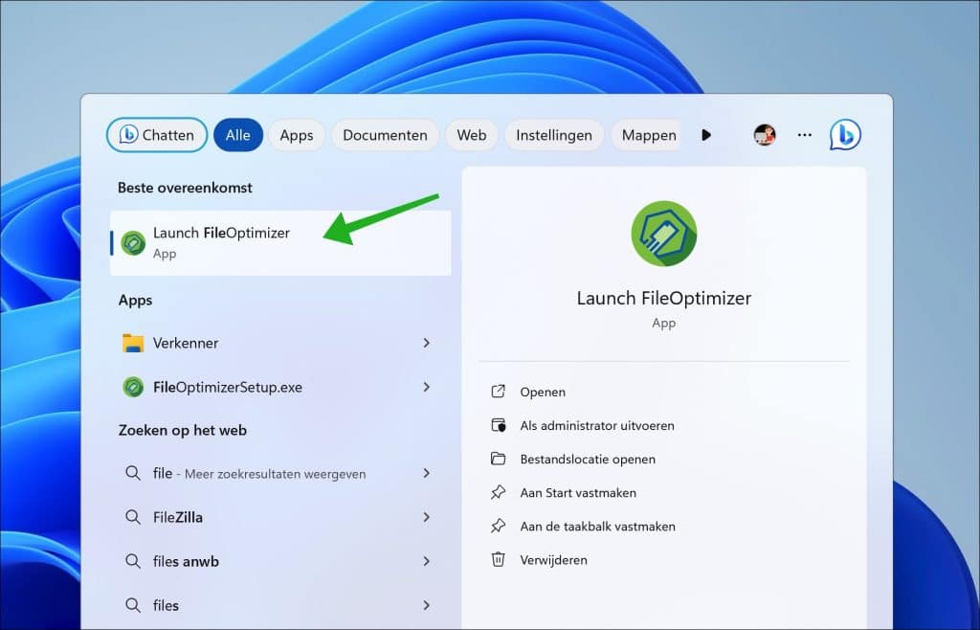Viewport: 980px width, 630px height.
Task: Click the Bing icon at top right
Action: click(x=845, y=135)
